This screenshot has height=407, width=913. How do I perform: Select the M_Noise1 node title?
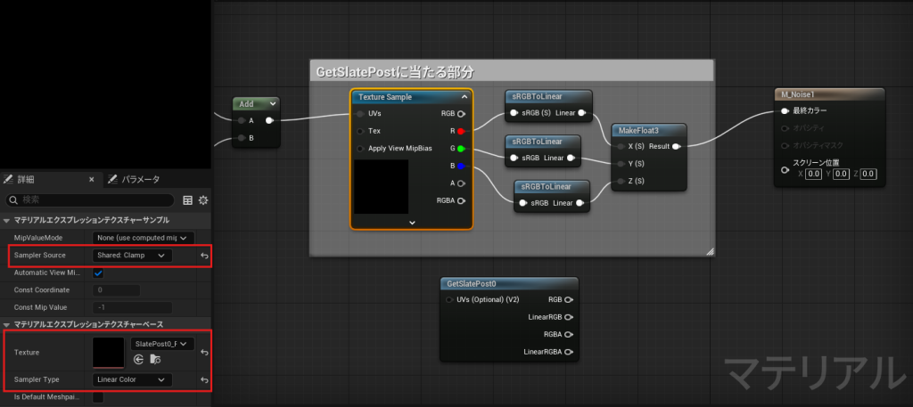coord(798,94)
